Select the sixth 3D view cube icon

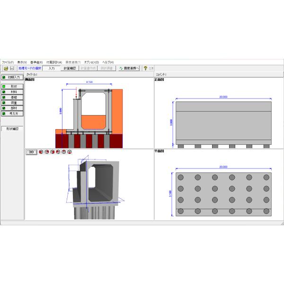coord(70,152)
